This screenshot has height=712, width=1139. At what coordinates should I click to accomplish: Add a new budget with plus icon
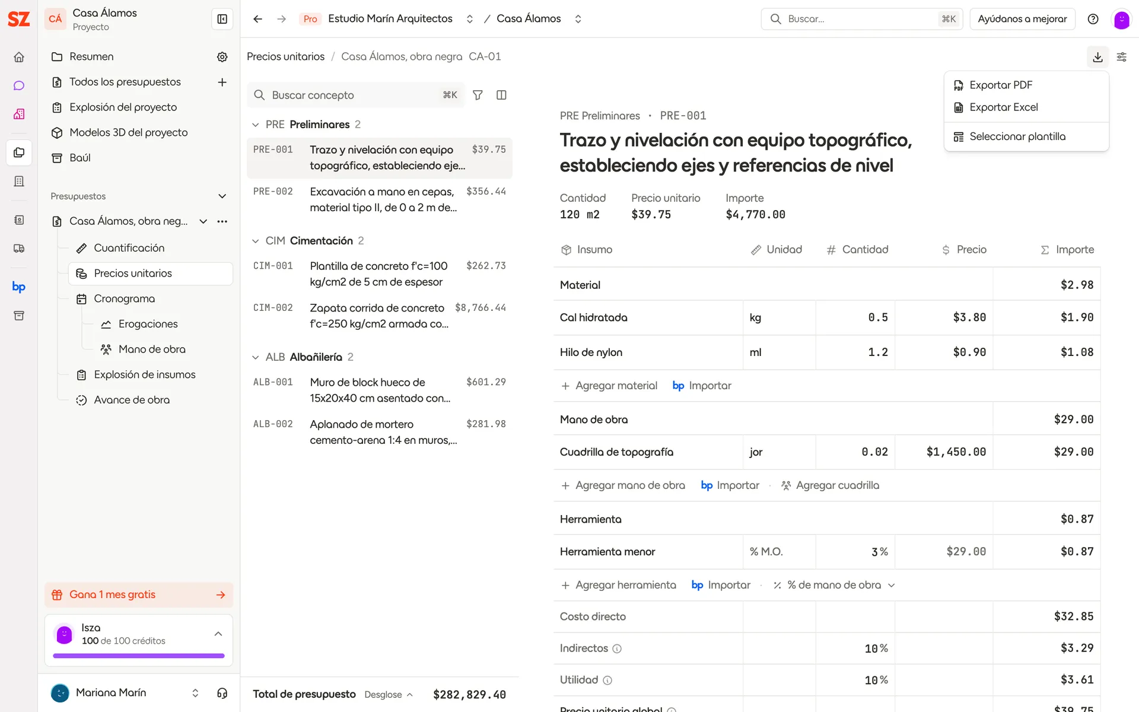click(222, 82)
